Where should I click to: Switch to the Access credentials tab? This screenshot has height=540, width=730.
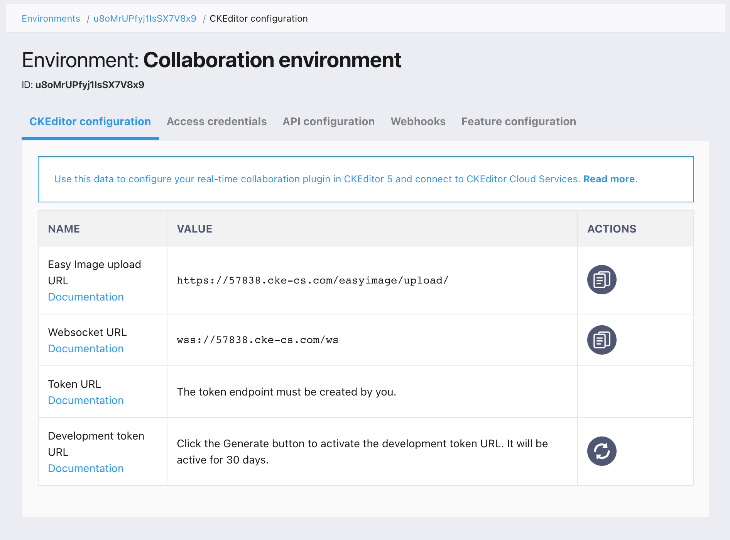216,121
